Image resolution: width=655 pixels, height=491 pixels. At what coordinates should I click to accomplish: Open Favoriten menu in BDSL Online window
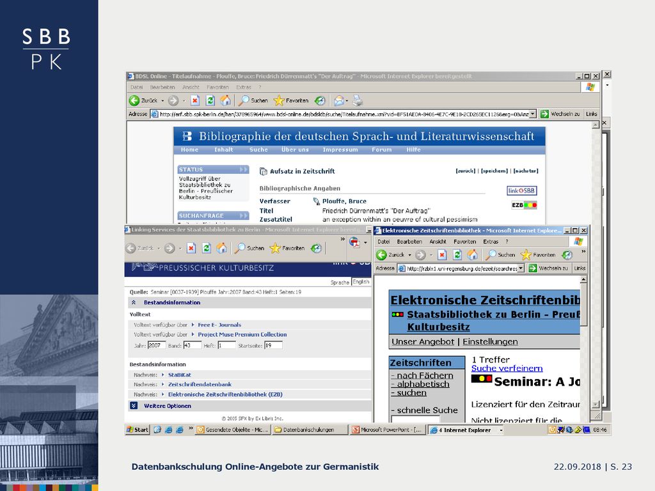[217, 87]
